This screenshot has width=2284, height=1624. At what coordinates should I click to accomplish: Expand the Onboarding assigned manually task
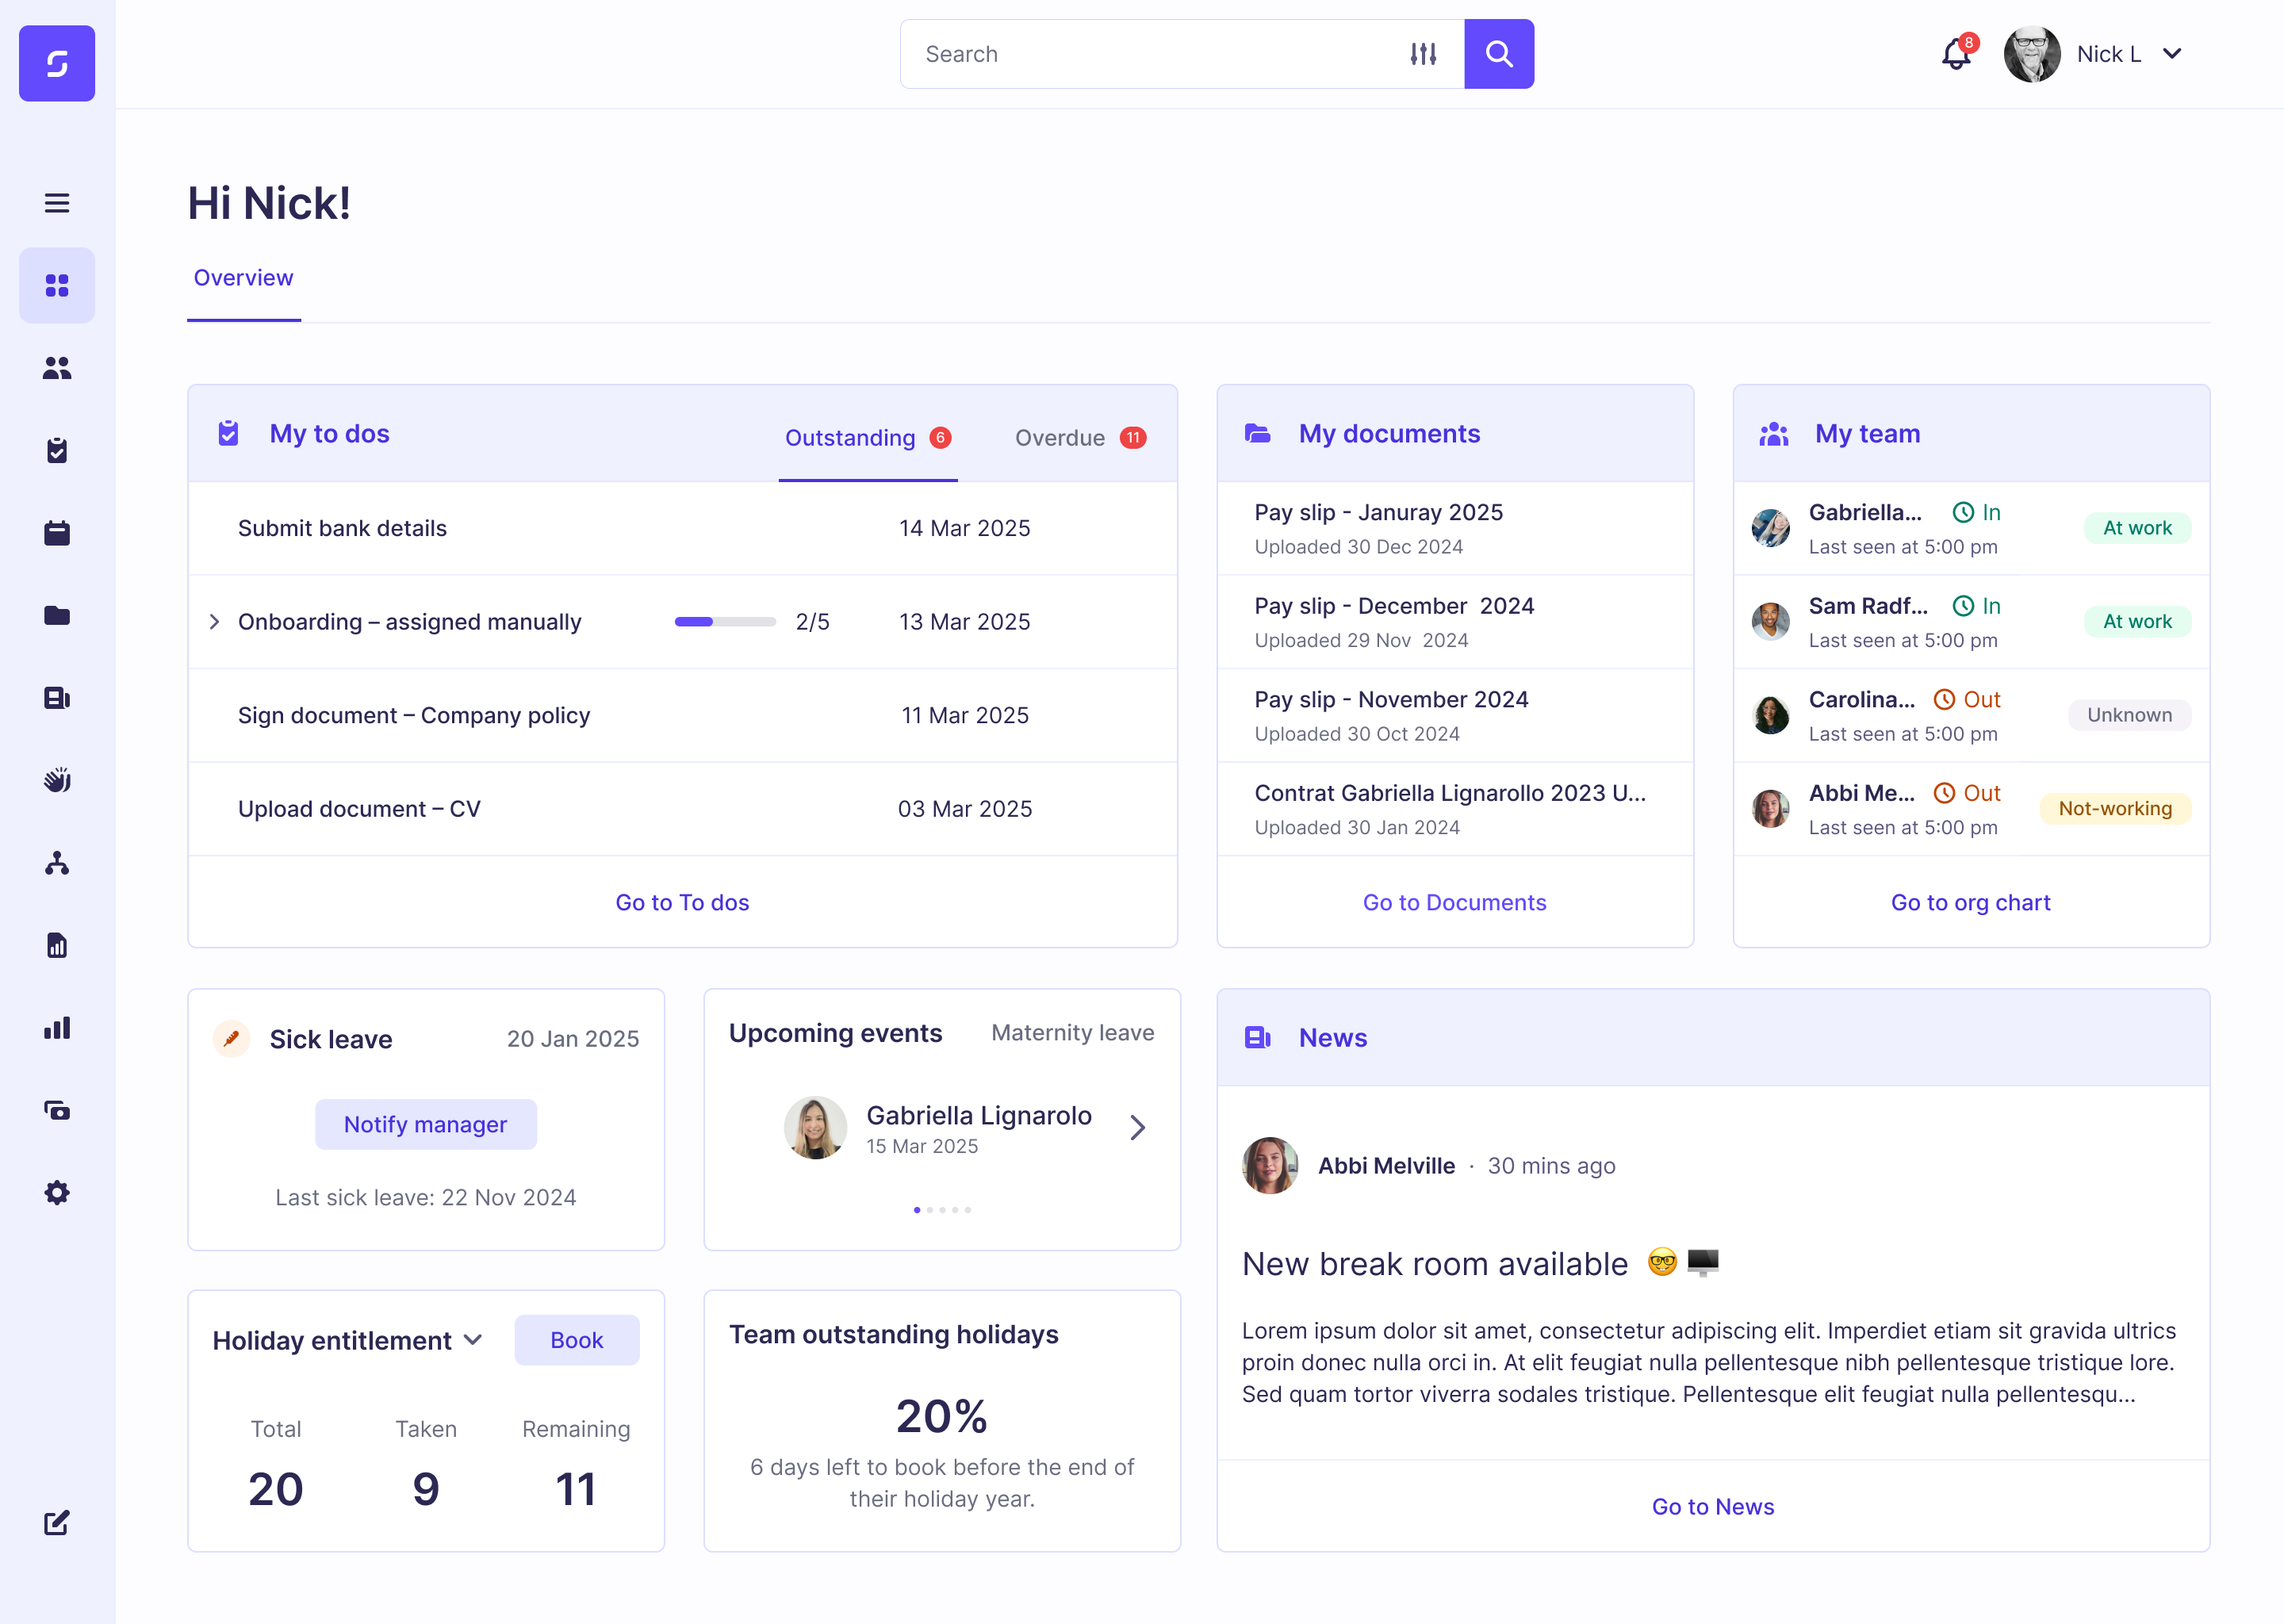pos(214,622)
